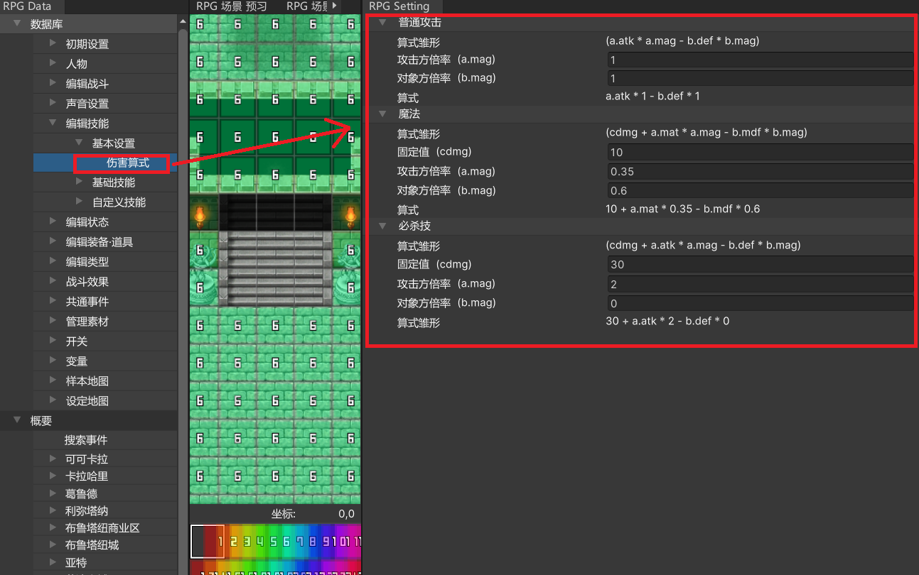Collapse the 数据库 tree root
This screenshot has height=575, width=919.
(17, 24)
